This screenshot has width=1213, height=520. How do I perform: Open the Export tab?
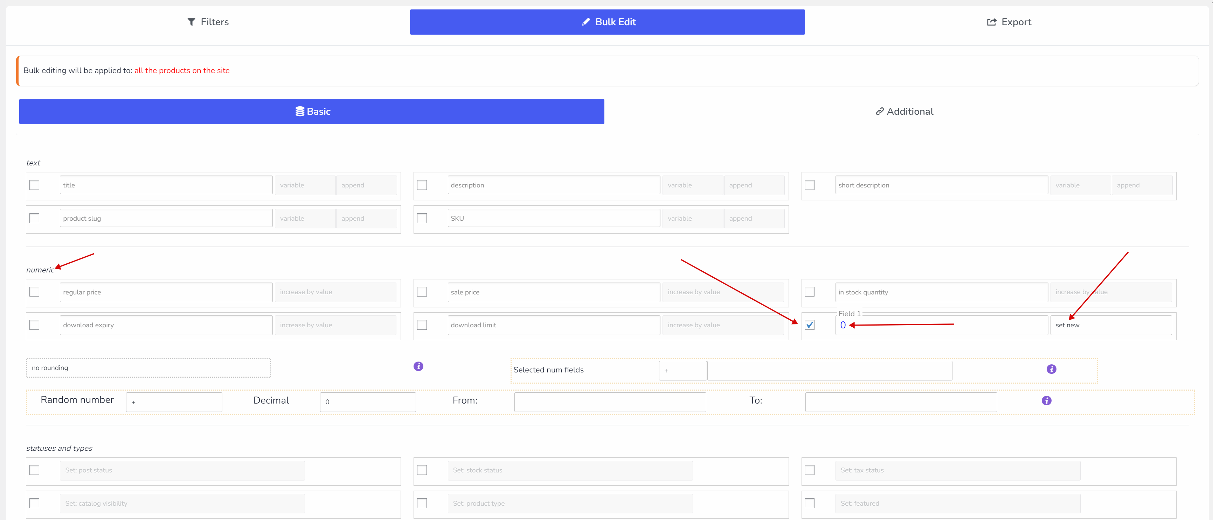(x=1008, y=22)
